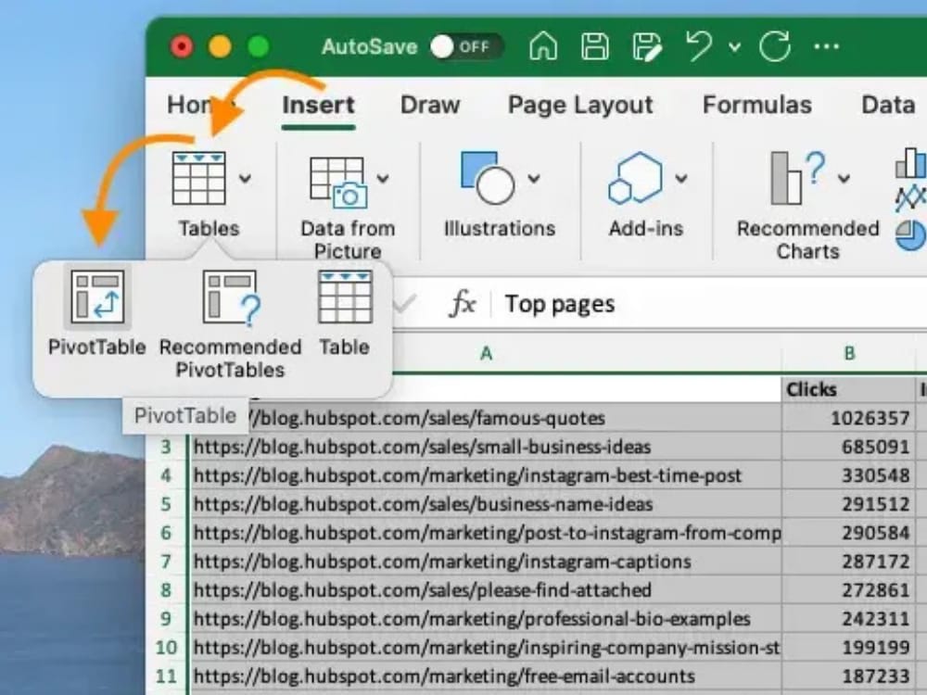The width and height of the screenshot is (927, 695).
Task: Click the Redo circular arrow icon
Action: pos(774,46)
